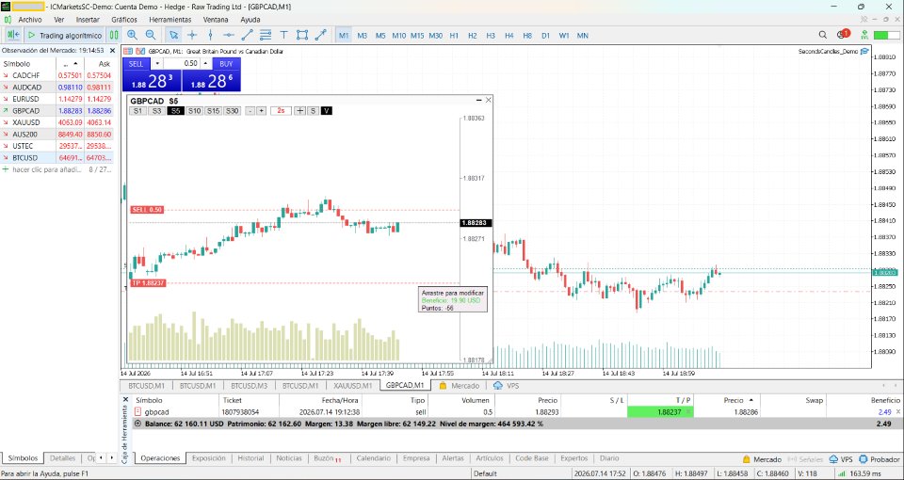Select the cursor arrow tool

pos(173,35)
